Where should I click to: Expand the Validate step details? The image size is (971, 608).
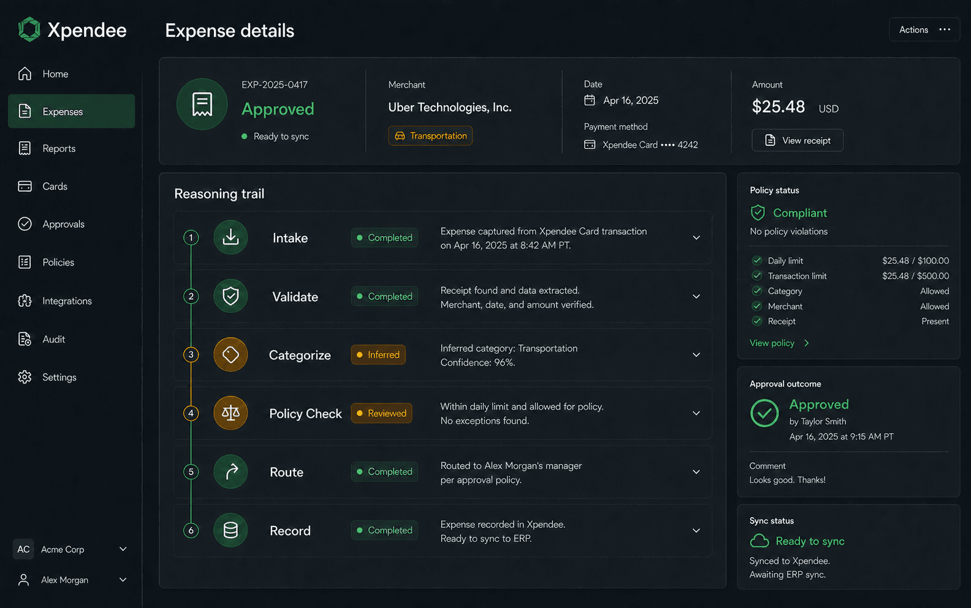point(696,296)
